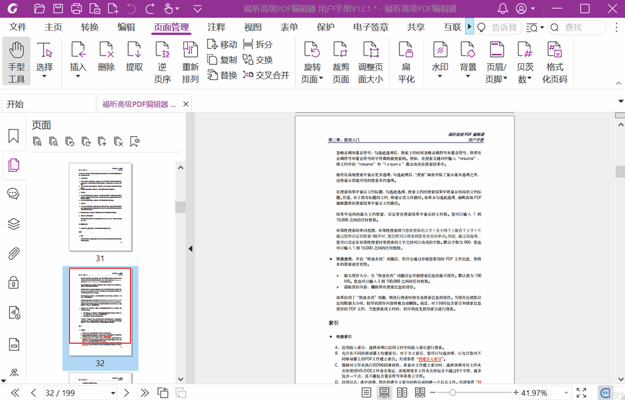Select page 31 thumbnail
The image size is (625, 400).
[x=101, y=207]
